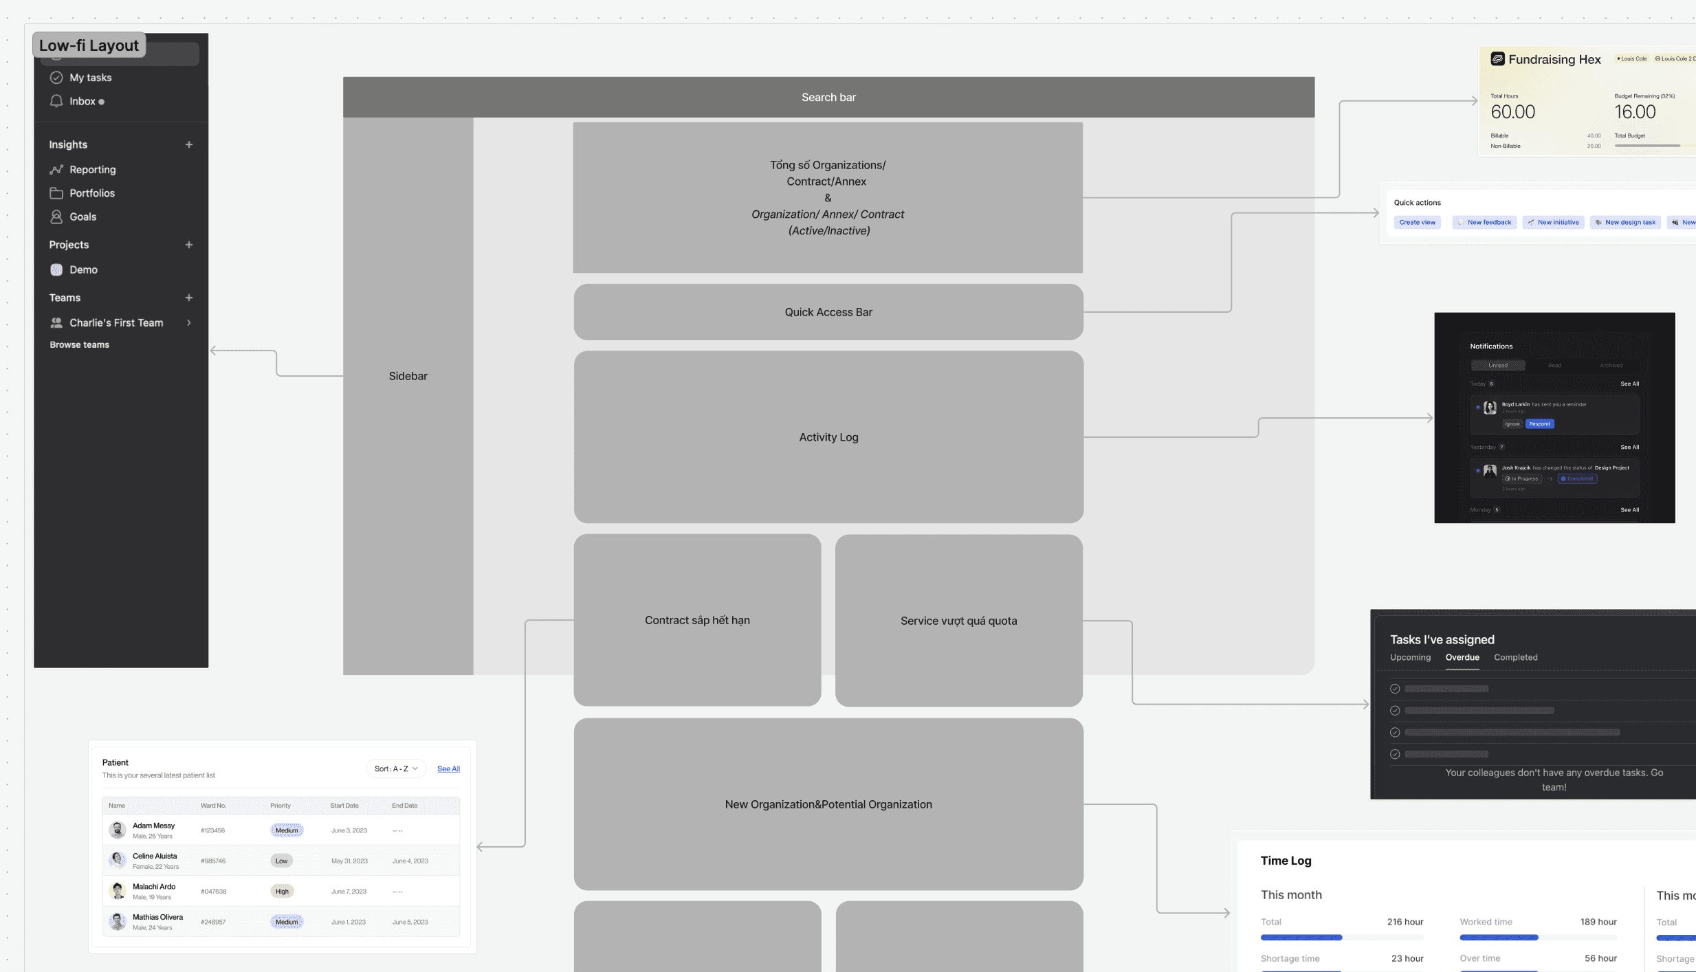Image resolution: width=1696 pixels, height=972 pixels.
Task: Click the Demo project square icon
Action: click(56, 269)
